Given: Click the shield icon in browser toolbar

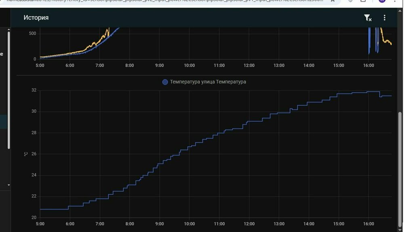Looking at the screenshot, I should tap(351, 1).
